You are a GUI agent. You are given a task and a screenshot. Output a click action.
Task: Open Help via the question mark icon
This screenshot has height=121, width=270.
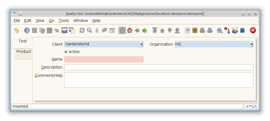point(27,30)
